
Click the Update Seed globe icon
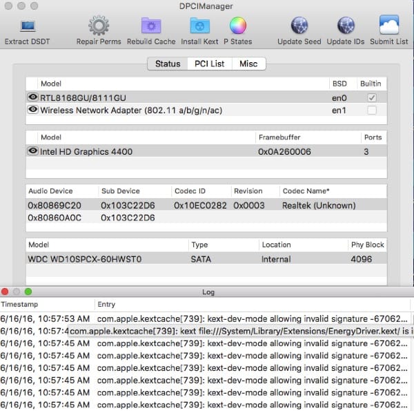299,26
